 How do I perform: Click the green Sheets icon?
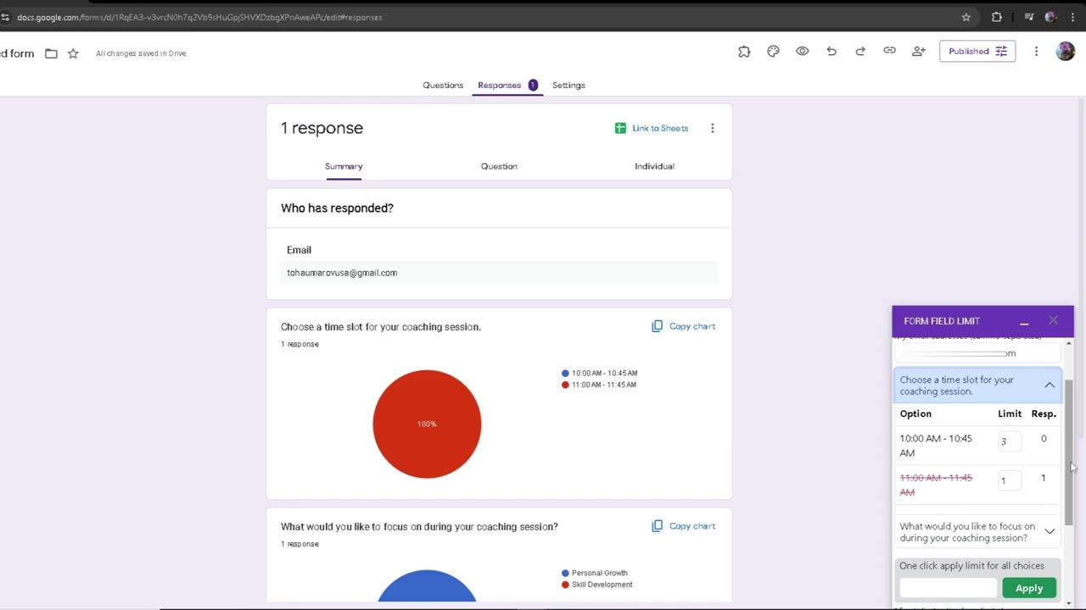click(620, 128)
